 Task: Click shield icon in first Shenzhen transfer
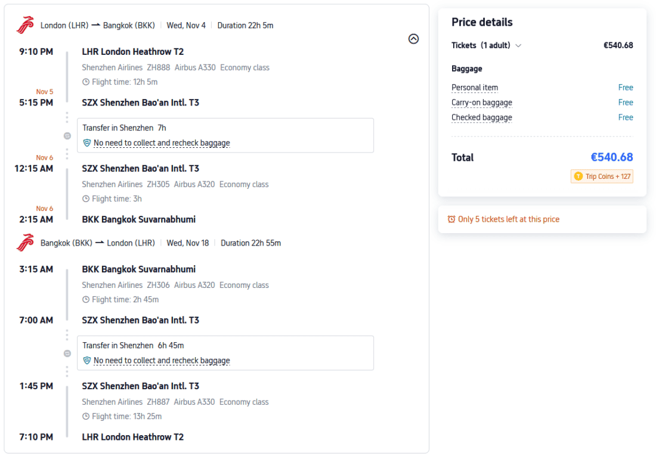pyautogui.click(x=87, y=143)
